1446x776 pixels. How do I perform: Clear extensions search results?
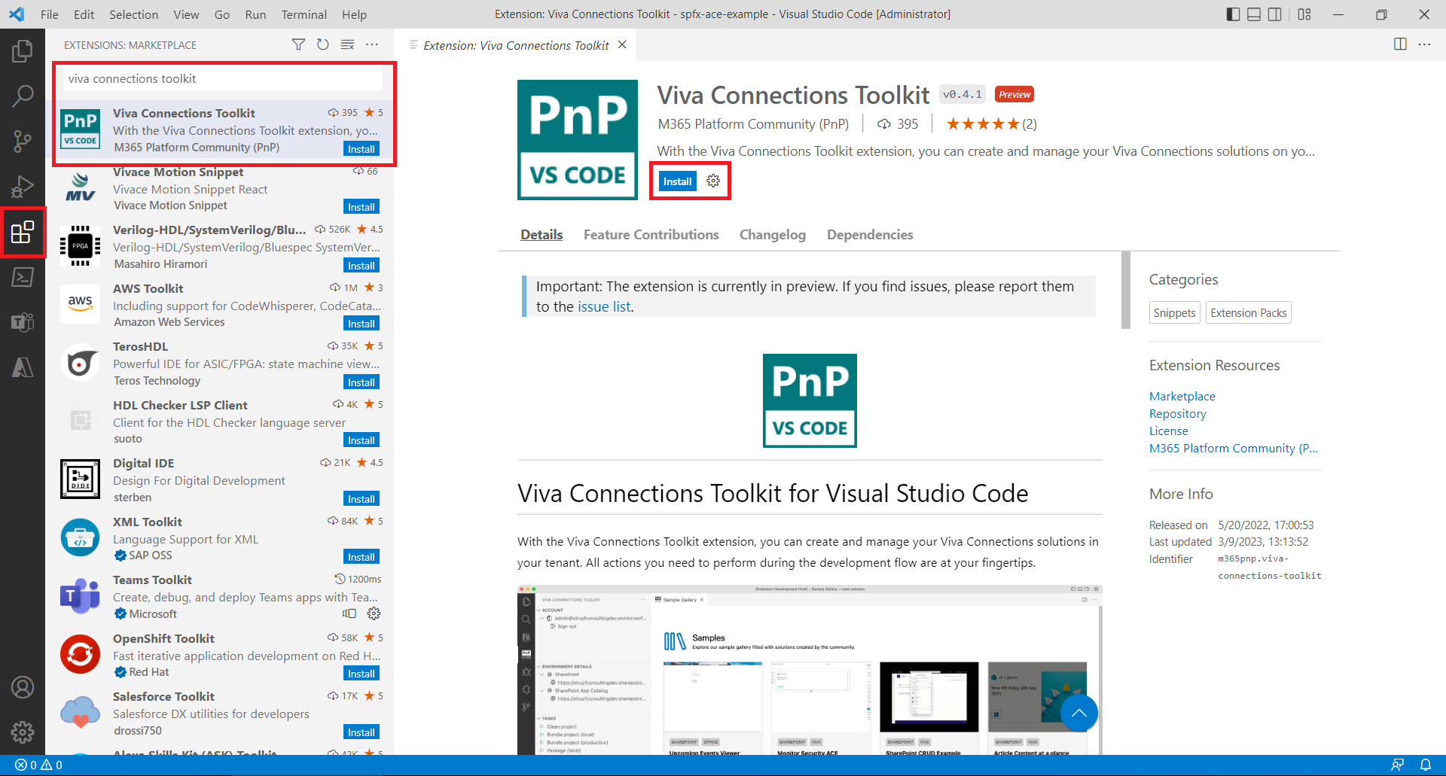click(x=347, y=45)
